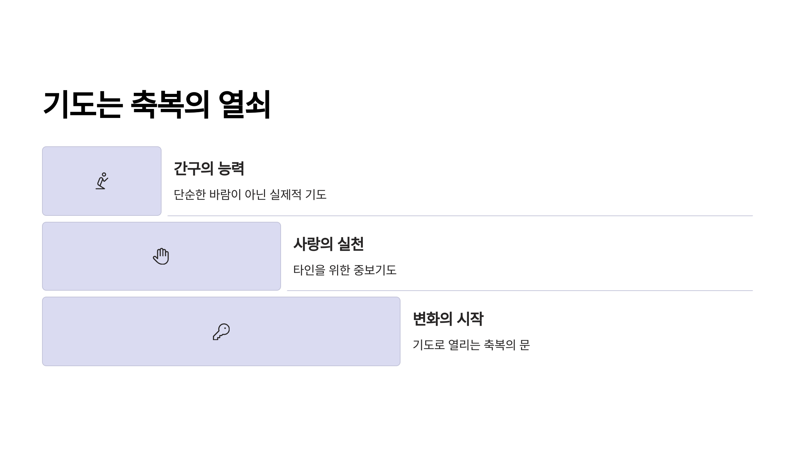Click the word 축복의 in the title
This screenshot has height=451, width=801.
coord(170,105)
